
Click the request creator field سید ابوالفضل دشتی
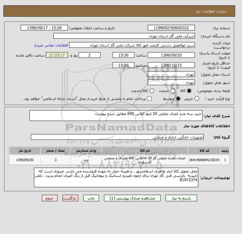(x=132, y=45)
